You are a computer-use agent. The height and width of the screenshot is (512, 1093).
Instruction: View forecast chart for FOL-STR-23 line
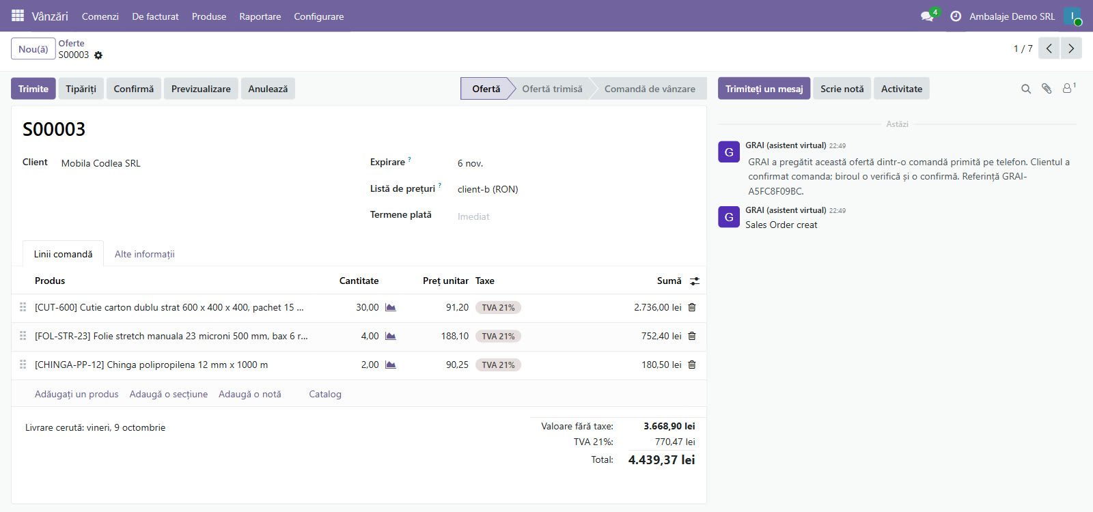[x=391, y=337]
